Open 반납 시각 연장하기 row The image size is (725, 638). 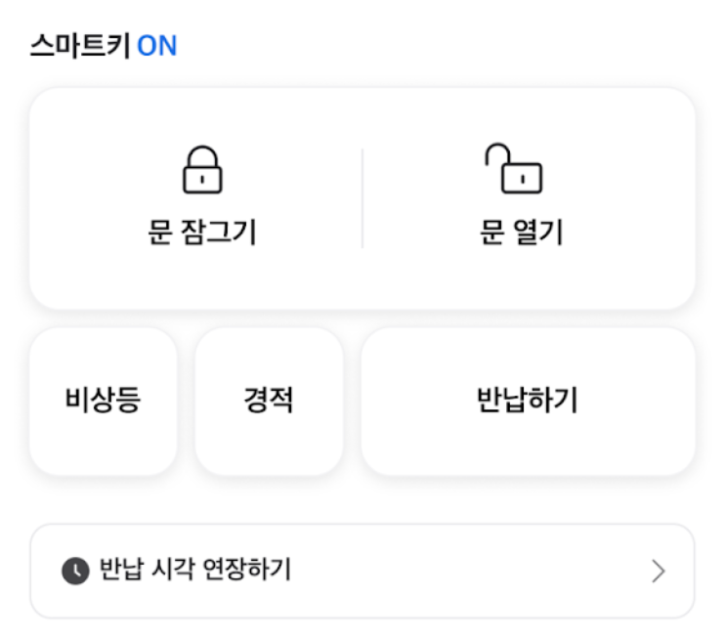click(362, 571)
